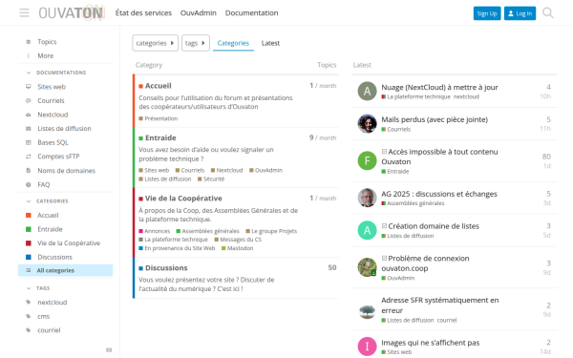573x358 pixels.
Task: Open topic Adresse SFR systématiquement en erreur
Action: [440, 305]
